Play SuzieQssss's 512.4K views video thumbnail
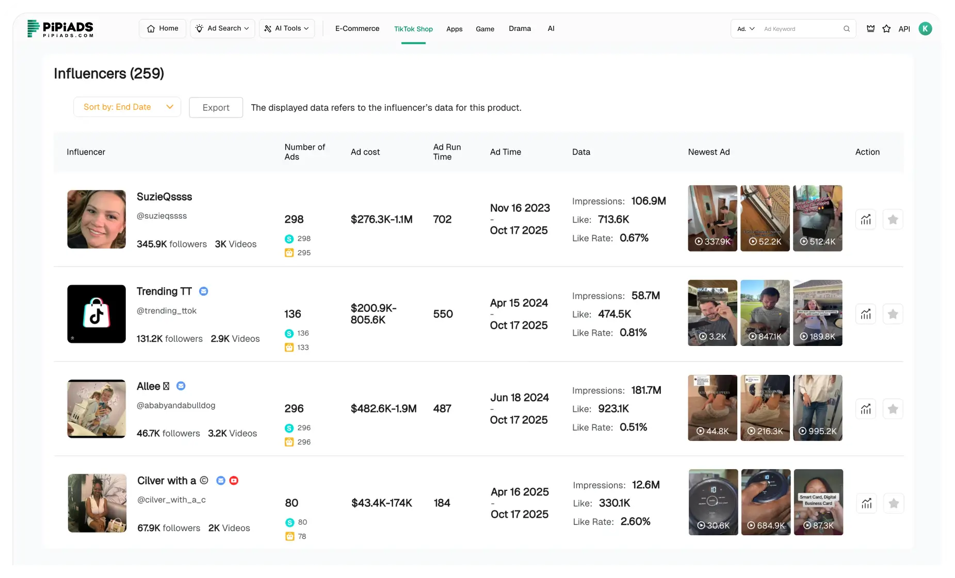 point(817,218)
